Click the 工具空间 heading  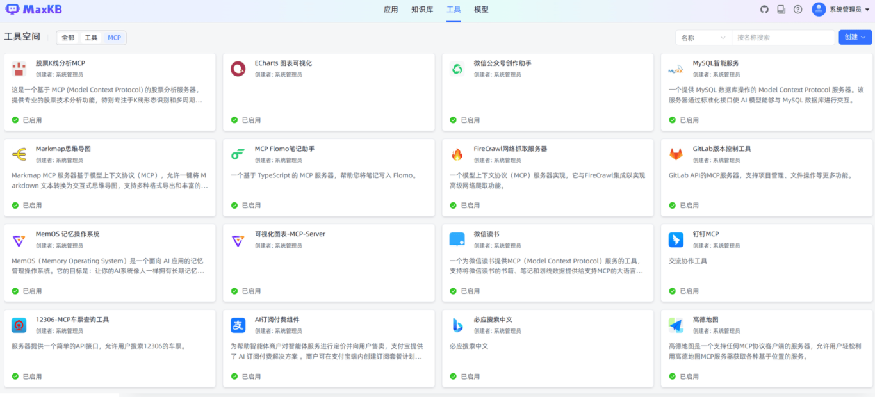22,37
